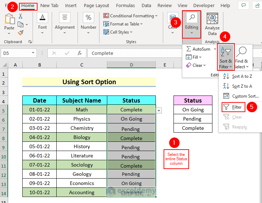Expand Cell Styles dropdown arrow
The image size is (262, 203).
tap(131, 32)
